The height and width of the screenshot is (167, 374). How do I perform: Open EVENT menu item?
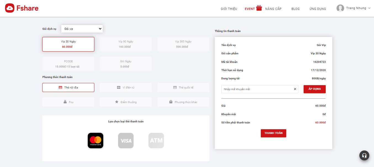[250, 9]
